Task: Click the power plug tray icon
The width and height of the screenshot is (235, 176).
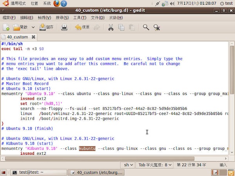Action: coord(157,4)
